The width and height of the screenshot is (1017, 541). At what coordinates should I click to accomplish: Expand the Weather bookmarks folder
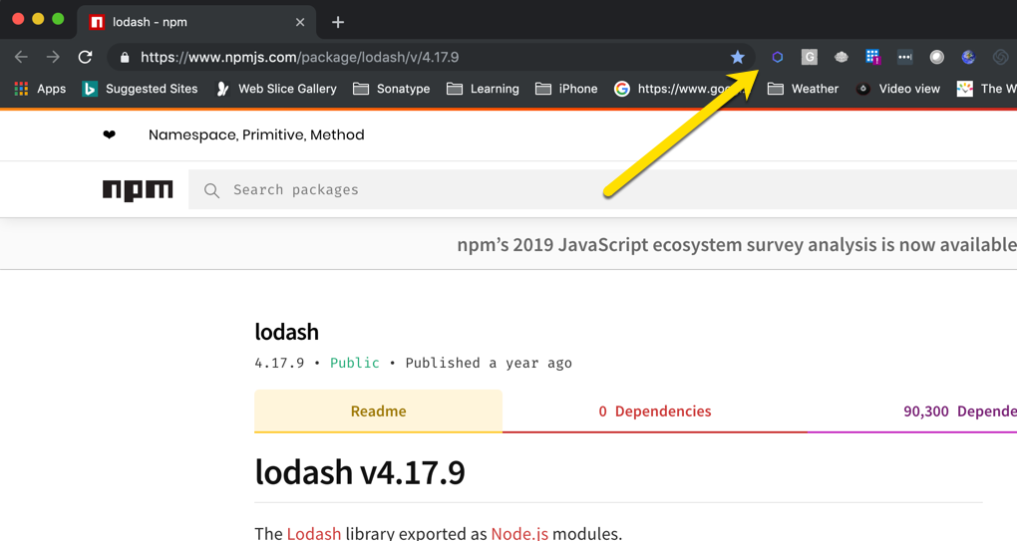[x=803, y=89]
